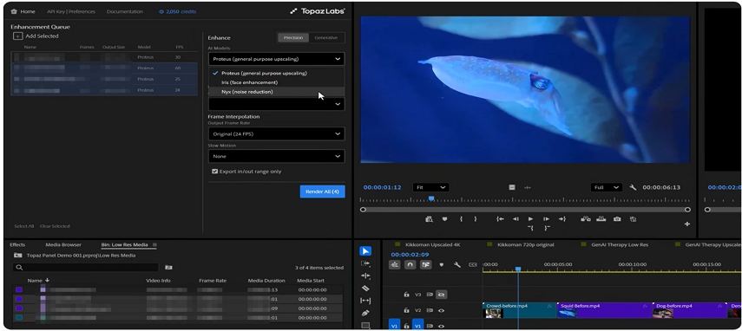Click the Add Marker icon in Program Monitor

click(x=445, y=218)
